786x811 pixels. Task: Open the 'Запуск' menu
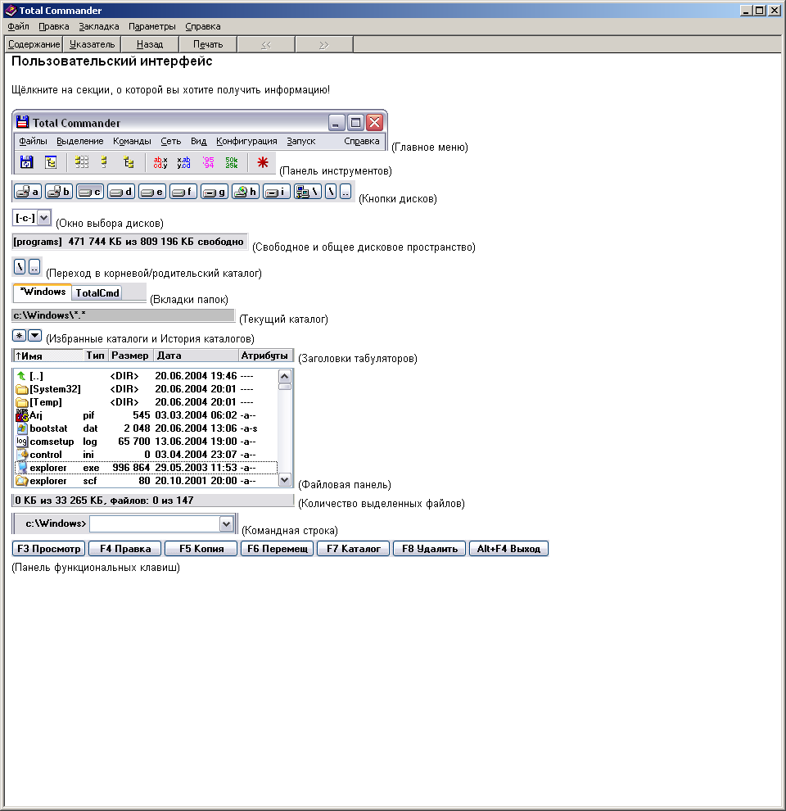coord(301,141)
